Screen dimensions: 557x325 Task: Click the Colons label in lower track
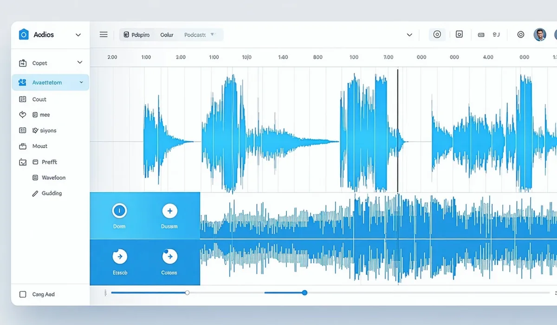[169, 273]
